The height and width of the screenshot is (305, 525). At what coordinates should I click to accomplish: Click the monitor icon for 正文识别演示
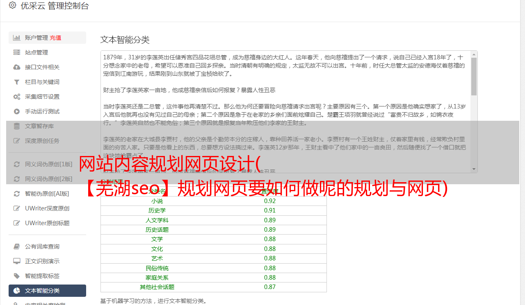pyautogui.click(x=17, y=261)
